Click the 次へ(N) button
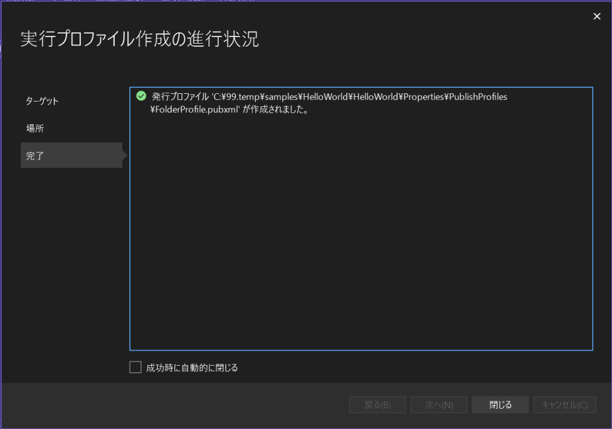Image resolution: width=612 pixels, height=429 pixels. point(439,405)
